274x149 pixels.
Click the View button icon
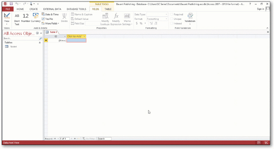[7, 16]
